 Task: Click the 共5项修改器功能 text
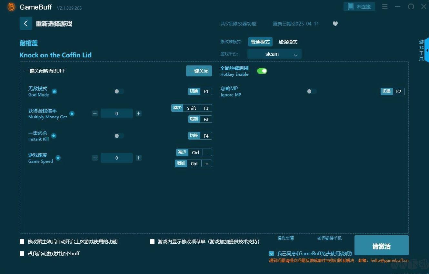238,24
